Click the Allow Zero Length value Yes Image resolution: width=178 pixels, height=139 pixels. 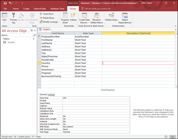[x=96, y=119]
